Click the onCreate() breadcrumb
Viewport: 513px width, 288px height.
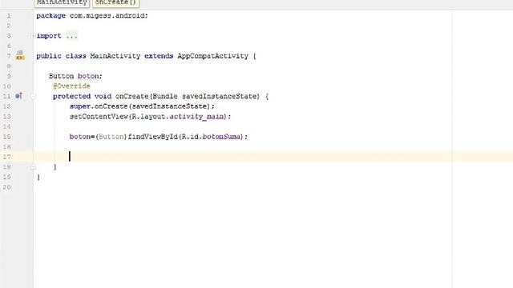(115, 3)
